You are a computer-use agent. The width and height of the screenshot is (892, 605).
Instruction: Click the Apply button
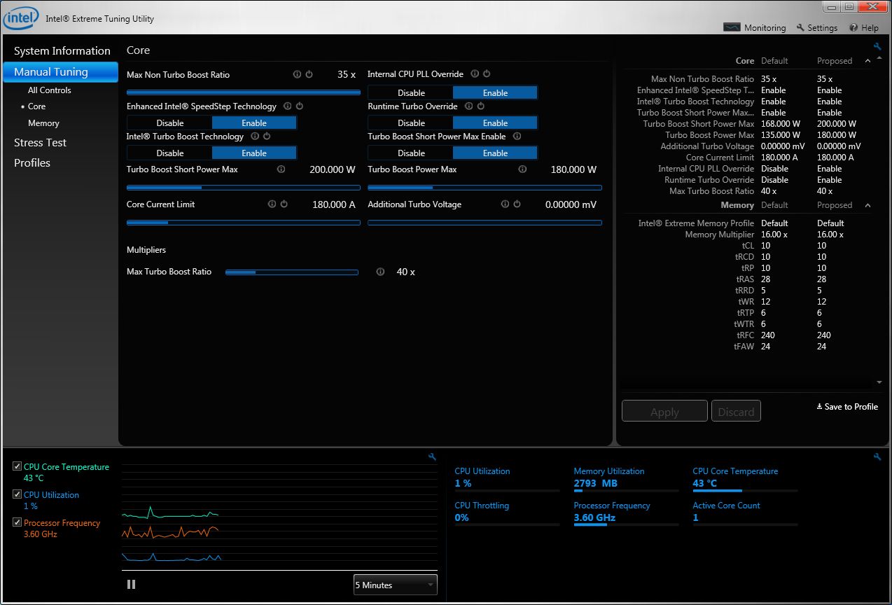click(x=664, y=412)
